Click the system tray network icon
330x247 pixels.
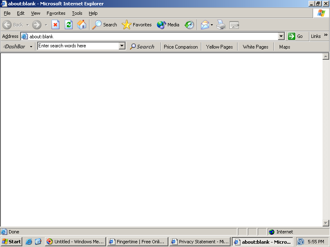[x=301, y=242]
